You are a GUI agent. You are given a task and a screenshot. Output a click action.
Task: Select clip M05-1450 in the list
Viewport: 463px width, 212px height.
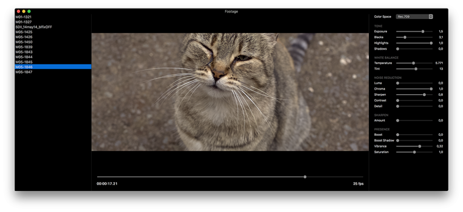coord(24,42)
